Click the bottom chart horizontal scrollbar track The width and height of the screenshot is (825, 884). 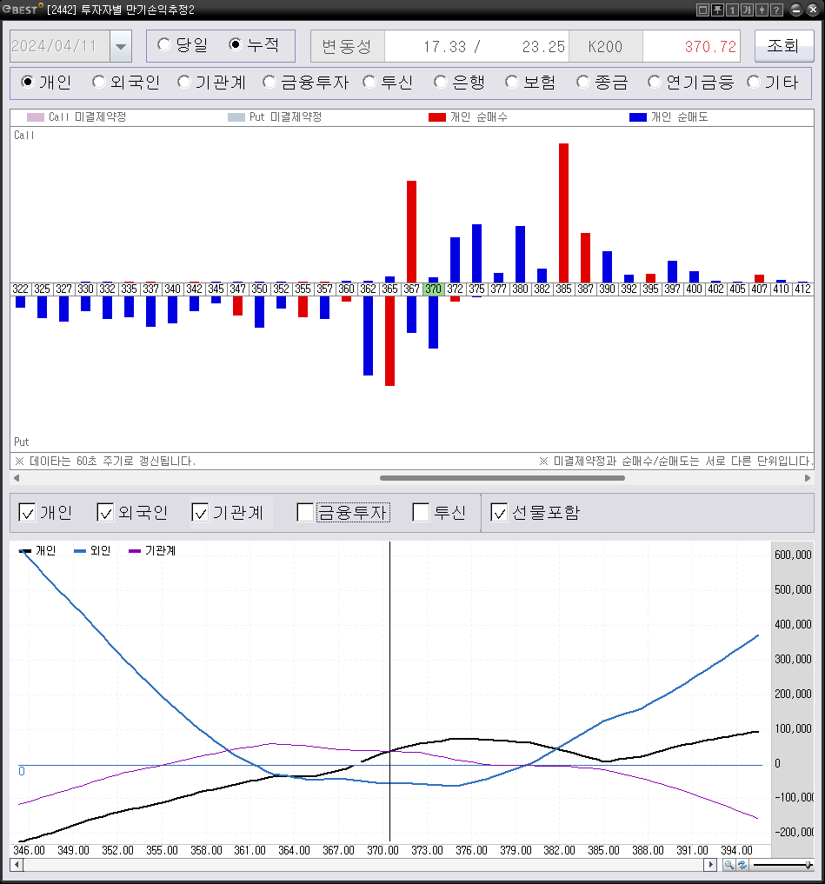click(x=363, y=864)
